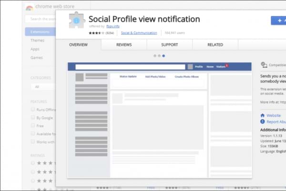Click the Website home icon
The height and width of the screenshot is (191, 286).
263,116
